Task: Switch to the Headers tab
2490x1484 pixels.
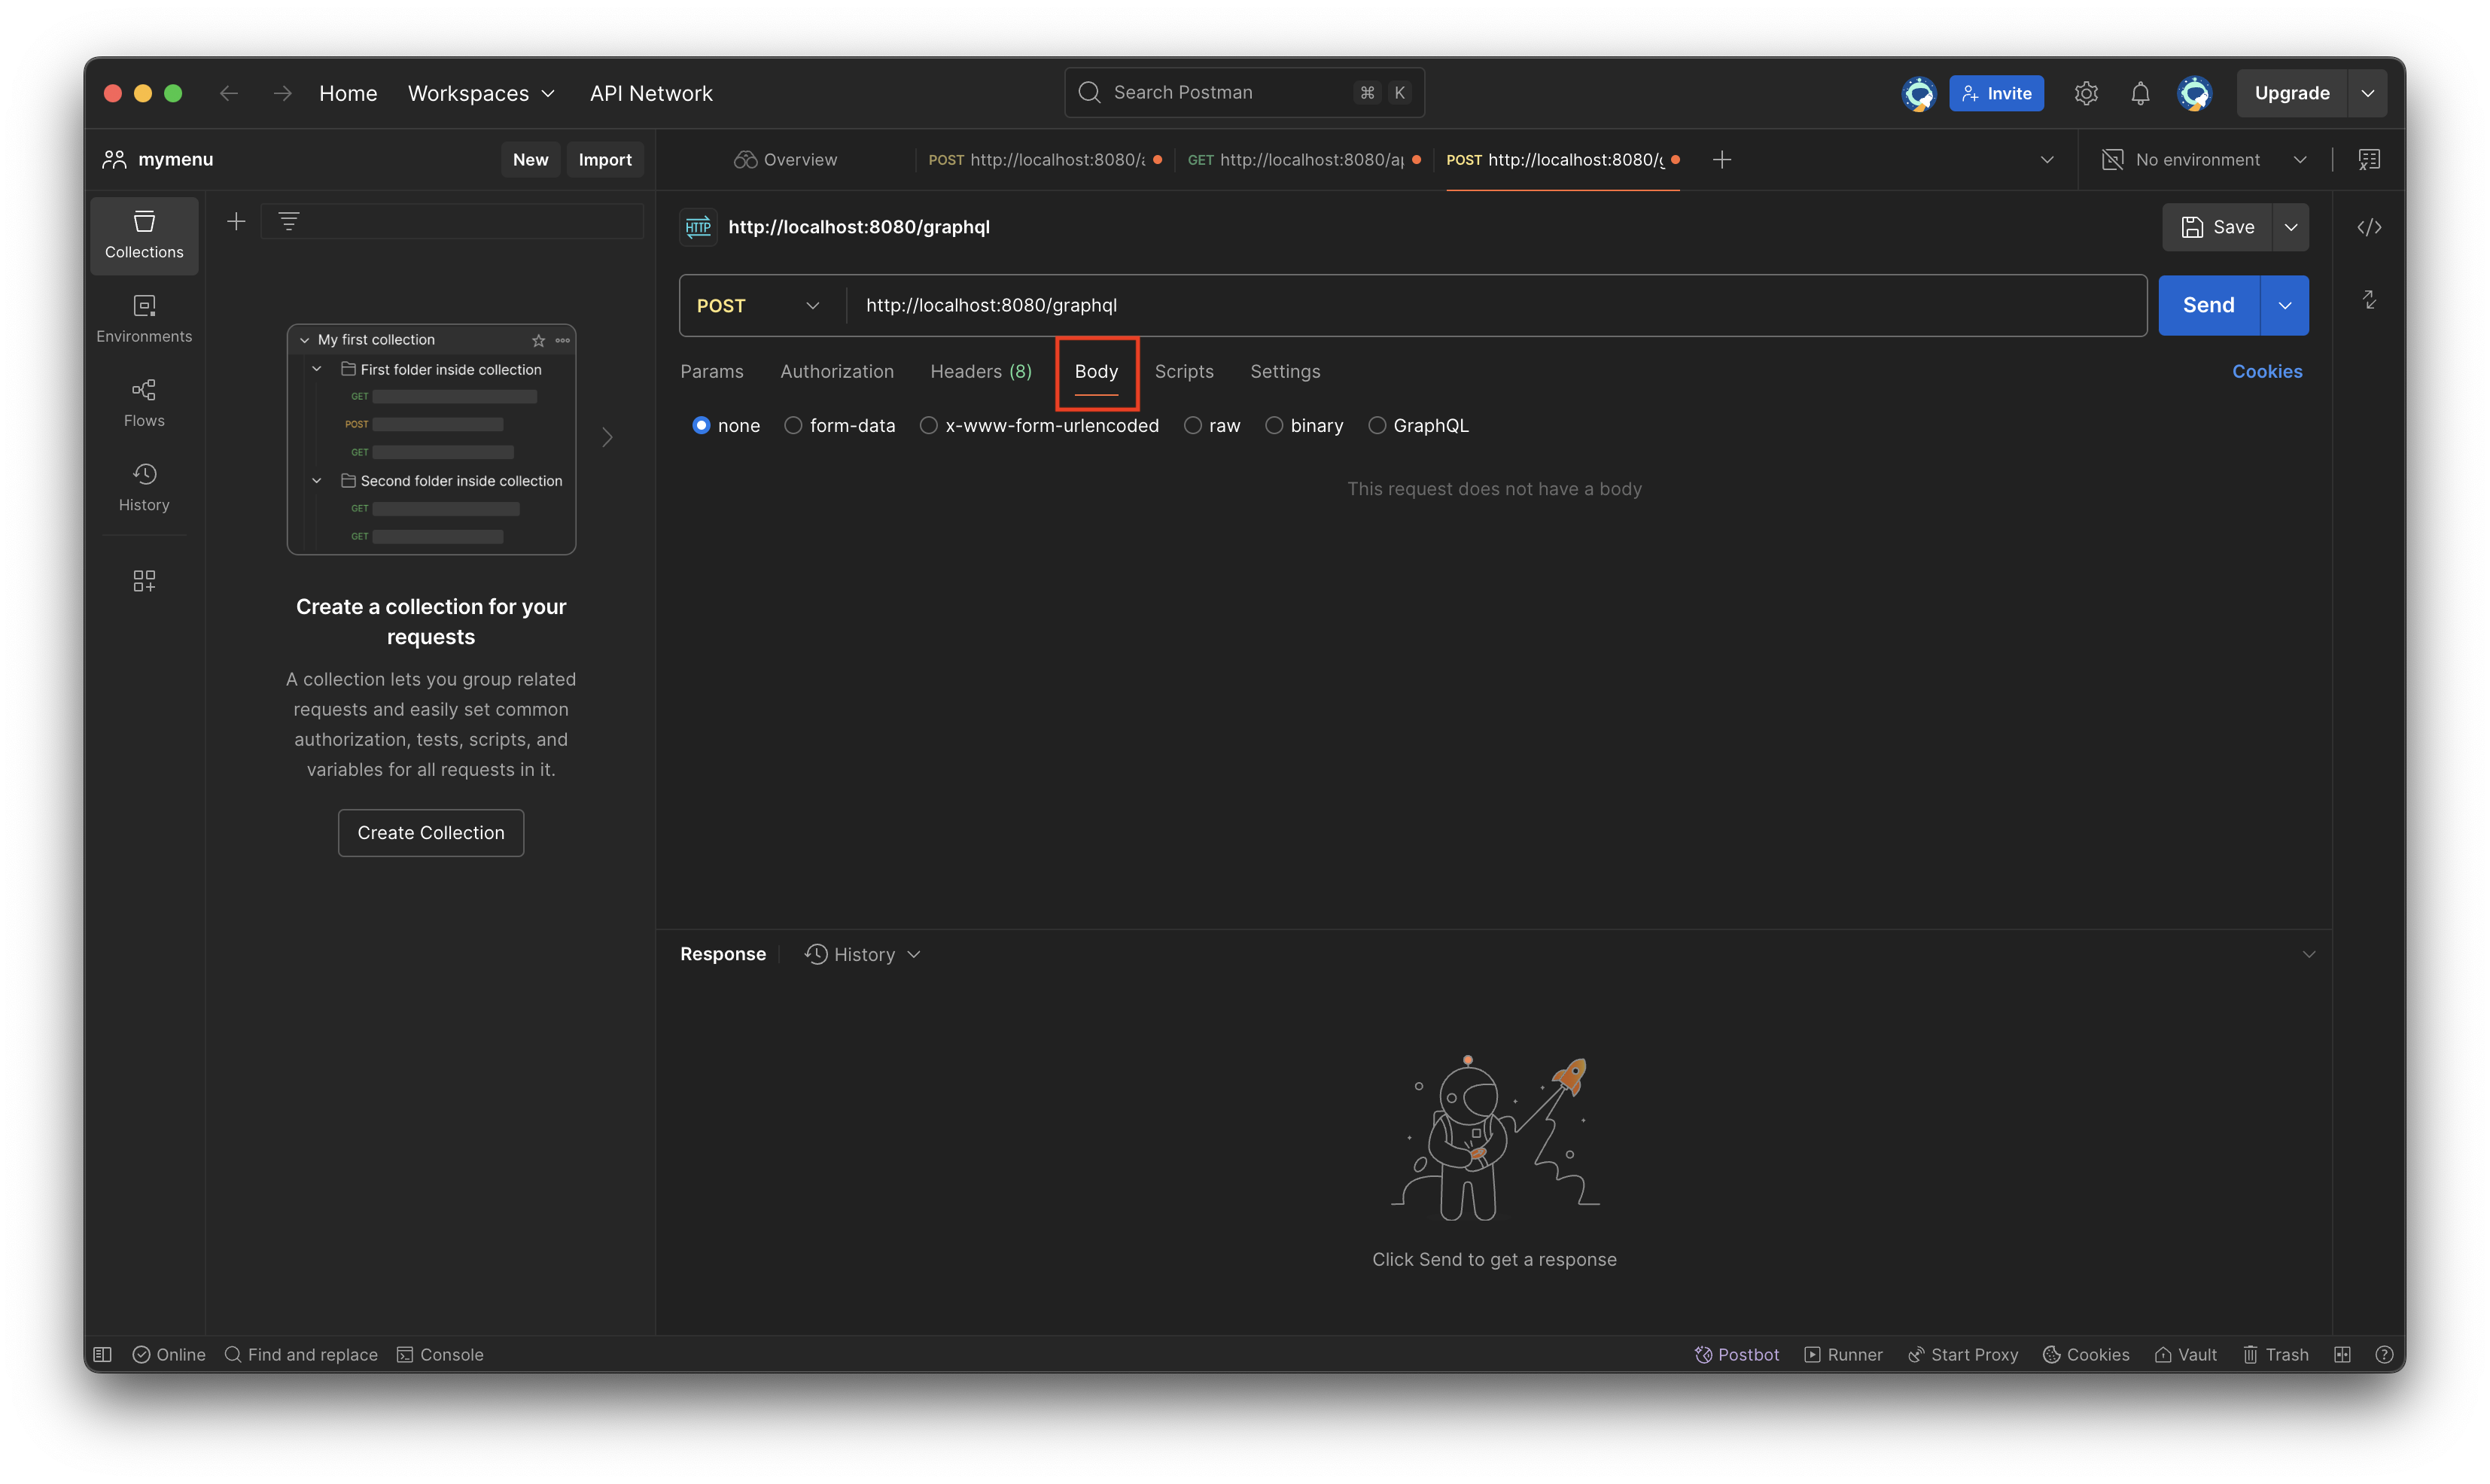Action: [980, 371]
